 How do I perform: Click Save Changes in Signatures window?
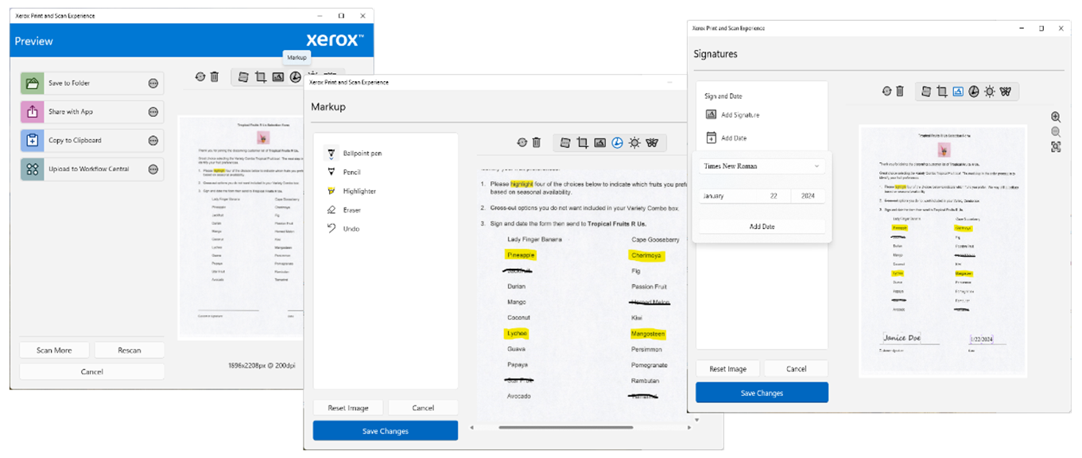coord(762,393)
